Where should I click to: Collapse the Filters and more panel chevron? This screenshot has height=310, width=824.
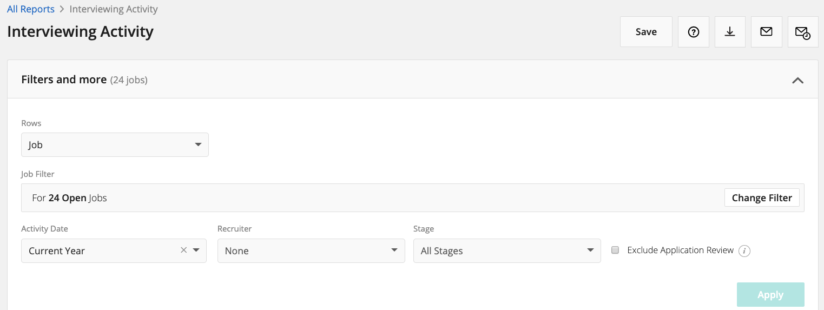(797, 80)
